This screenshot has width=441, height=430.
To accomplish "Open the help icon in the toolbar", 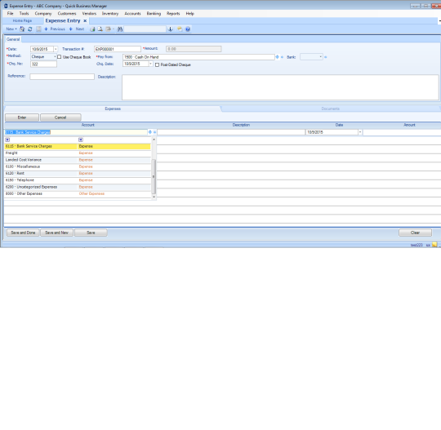I will click(x=188, y=29).
